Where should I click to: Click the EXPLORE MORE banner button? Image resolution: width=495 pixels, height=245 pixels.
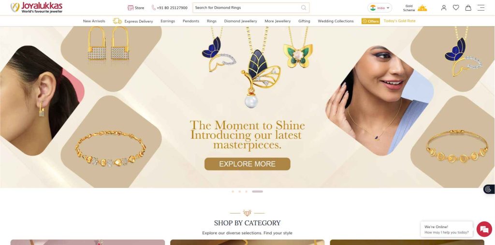pyautogui.click(x=247, y=164)
